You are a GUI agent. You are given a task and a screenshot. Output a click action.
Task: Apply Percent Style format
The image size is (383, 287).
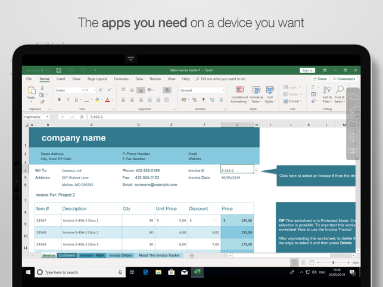[x=194, y=99]
